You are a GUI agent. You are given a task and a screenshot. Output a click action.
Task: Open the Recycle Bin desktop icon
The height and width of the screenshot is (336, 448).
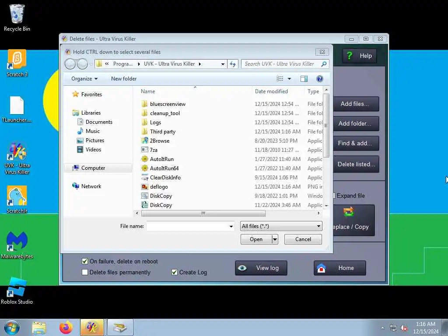click(17, 17)
